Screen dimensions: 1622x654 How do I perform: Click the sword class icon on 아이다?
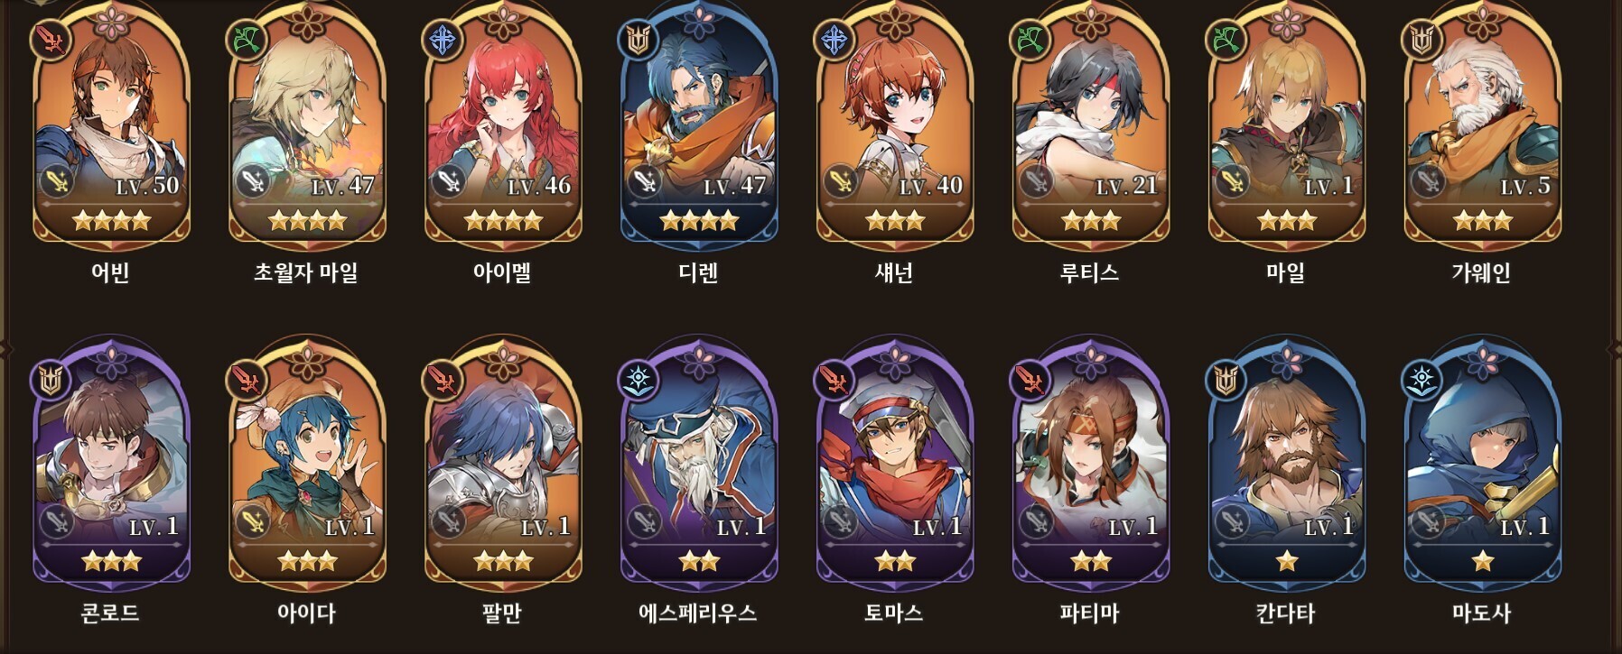coord(246,381)
